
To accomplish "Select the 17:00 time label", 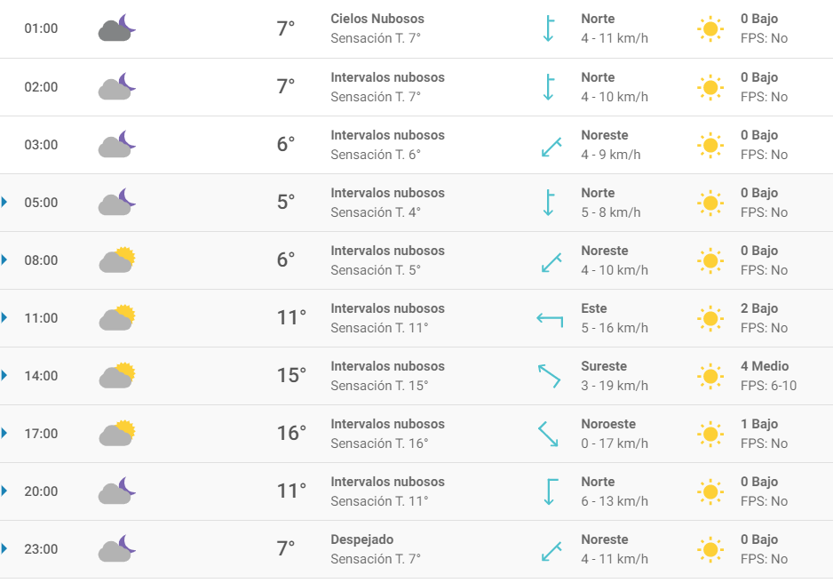I will pyautogui.click(x=41, y=434).
